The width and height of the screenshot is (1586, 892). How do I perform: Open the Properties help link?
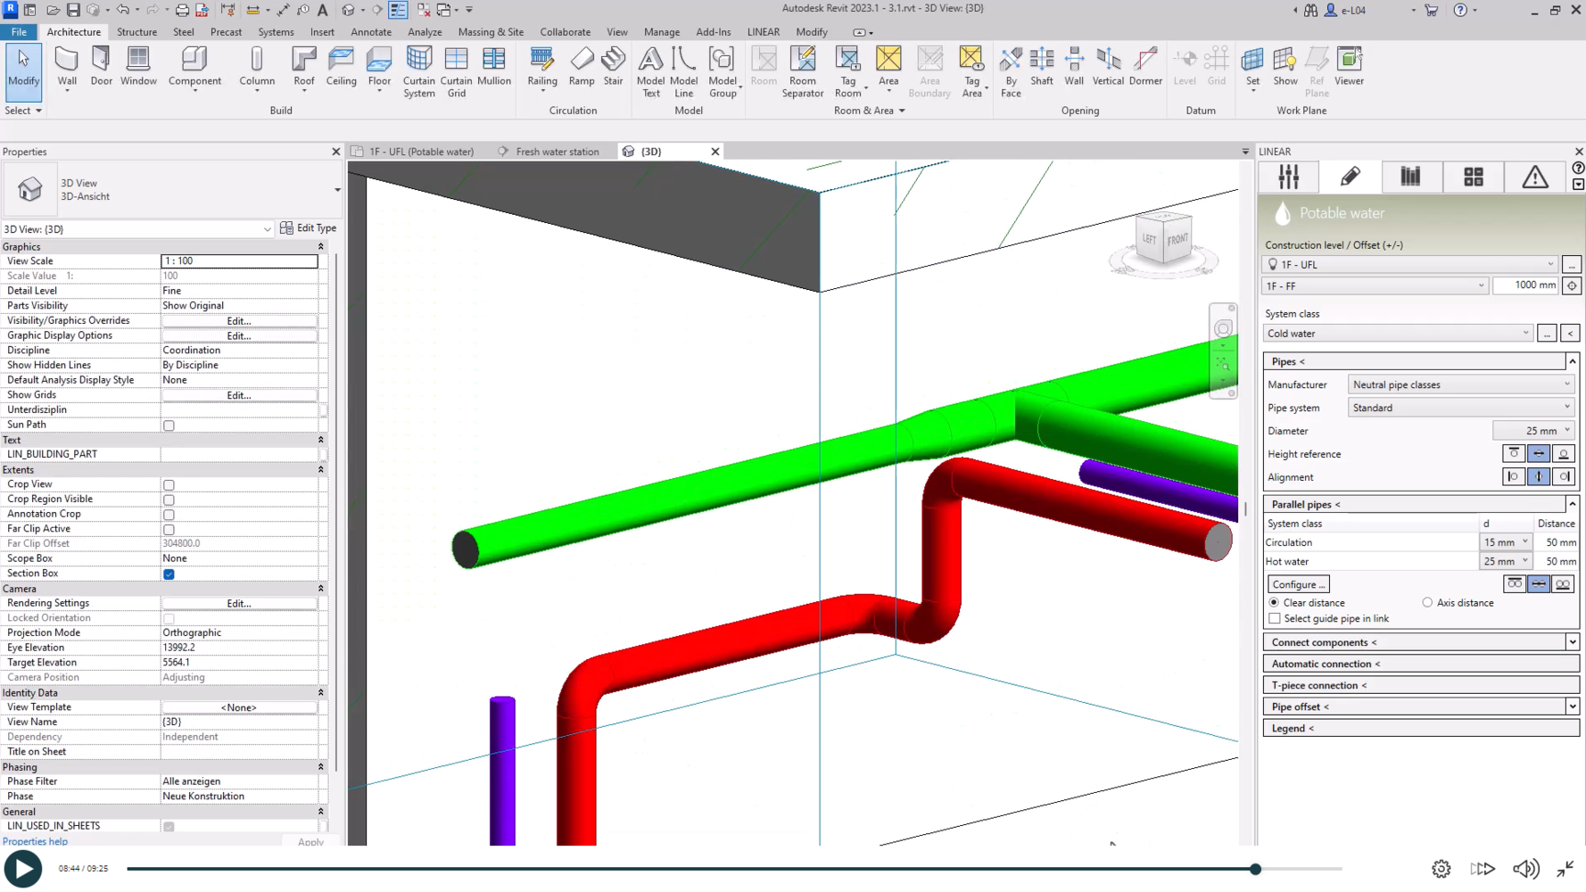(x=36, y=841)
